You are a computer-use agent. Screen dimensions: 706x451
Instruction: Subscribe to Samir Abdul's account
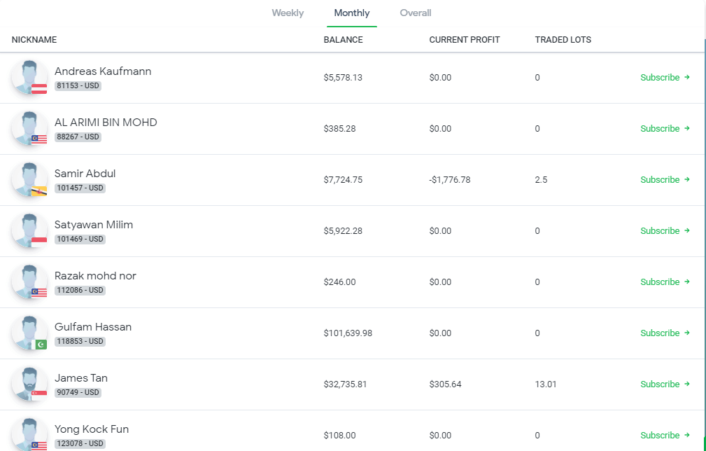(x=664, y=180)
